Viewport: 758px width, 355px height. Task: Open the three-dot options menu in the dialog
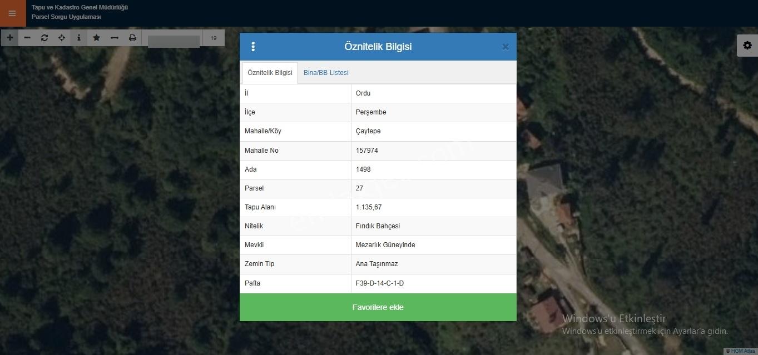[253, 47]
